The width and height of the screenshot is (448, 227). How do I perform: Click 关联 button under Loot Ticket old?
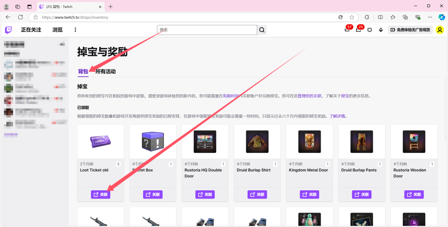pos(100,194)
